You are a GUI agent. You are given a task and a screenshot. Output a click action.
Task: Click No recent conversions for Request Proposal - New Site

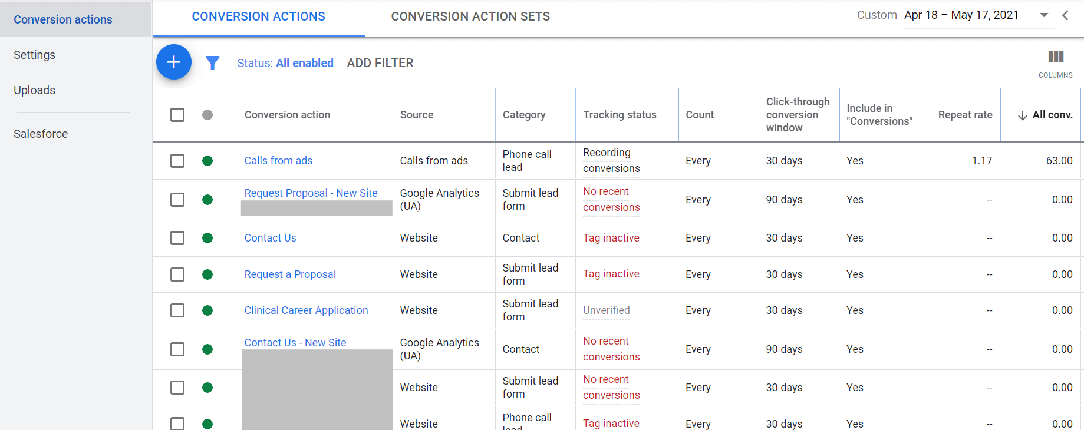click(x=611, y=200)
